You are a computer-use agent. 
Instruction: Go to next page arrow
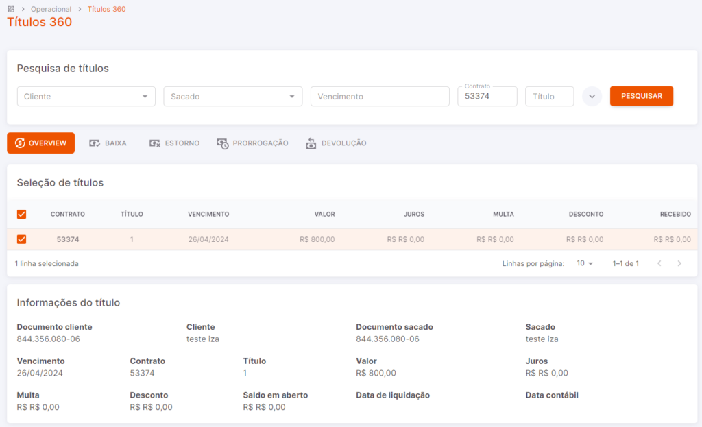pos(679,264)
